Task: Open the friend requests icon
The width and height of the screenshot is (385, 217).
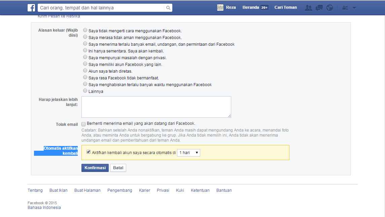Action: (308, 8)
